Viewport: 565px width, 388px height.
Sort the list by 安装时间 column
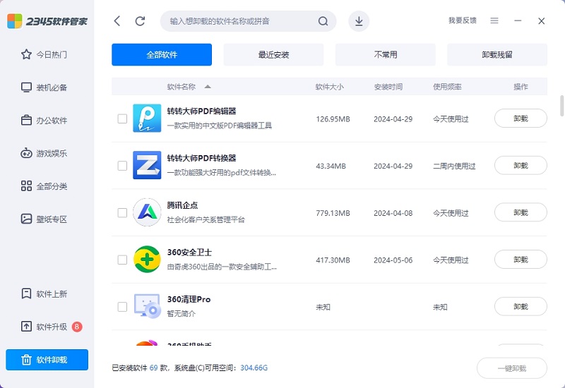[388, 87]
